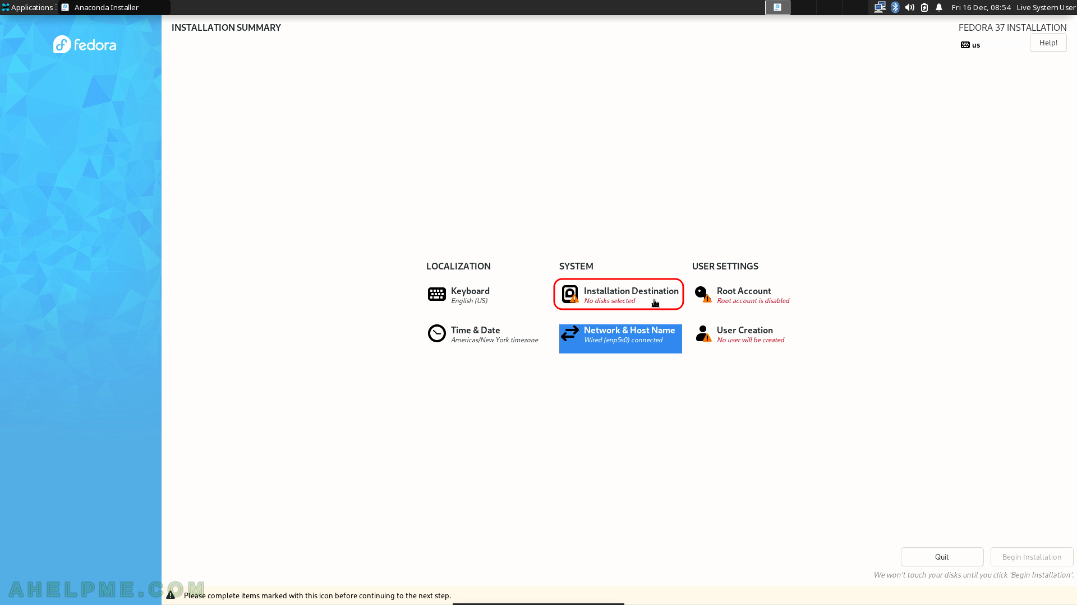
Task: Click 'Americas/New York timezone' text
Action: [x=494, y=341]
